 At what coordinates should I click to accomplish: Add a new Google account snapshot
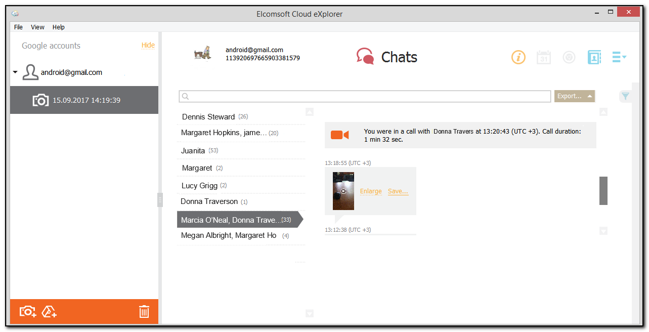tap(27, 312)
